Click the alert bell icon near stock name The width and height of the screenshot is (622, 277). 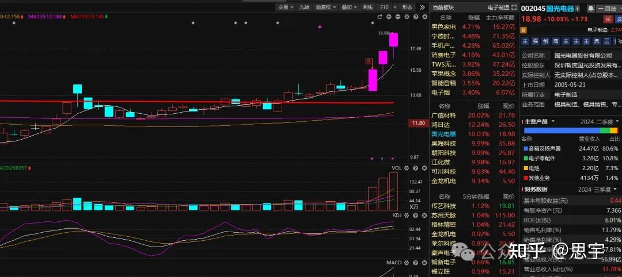click(590, 9)
